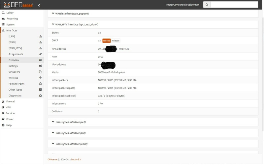Click wifi icon beside Wireless
The width and height of the screenshot is (264, 165).
tap(40, 78)
